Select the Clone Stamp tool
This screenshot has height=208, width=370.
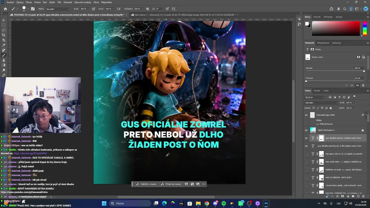coord(4,60)
